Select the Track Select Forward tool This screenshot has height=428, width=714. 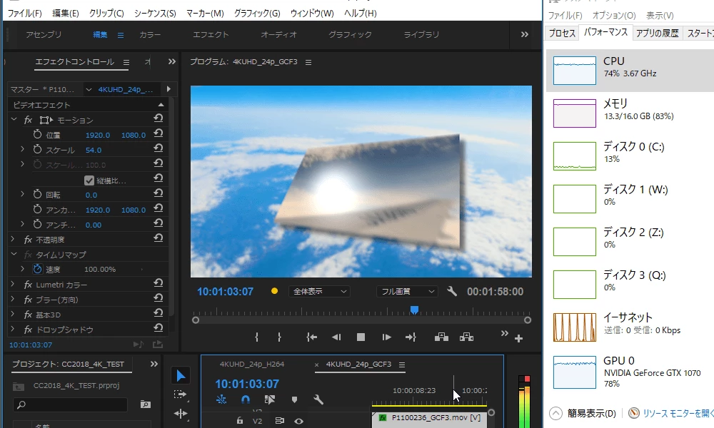(181, 394)
